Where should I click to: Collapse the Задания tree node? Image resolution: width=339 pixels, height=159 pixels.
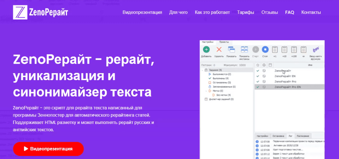[x=202, y=70]
